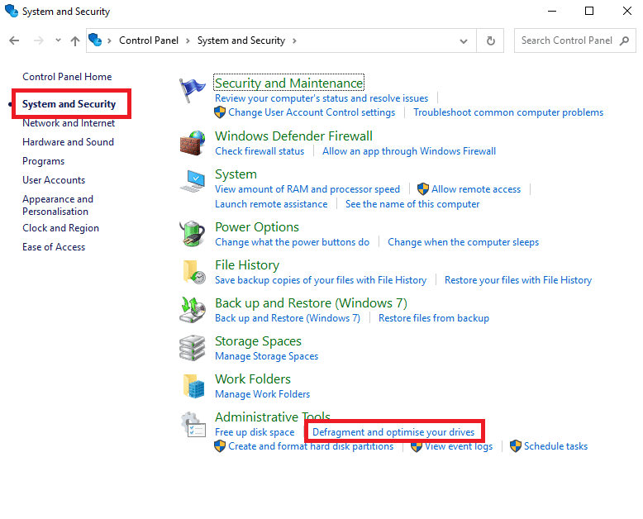The image size is (643, 519).
Task: Click the Administrative Tools gear icon
Action: pos(193,424)
